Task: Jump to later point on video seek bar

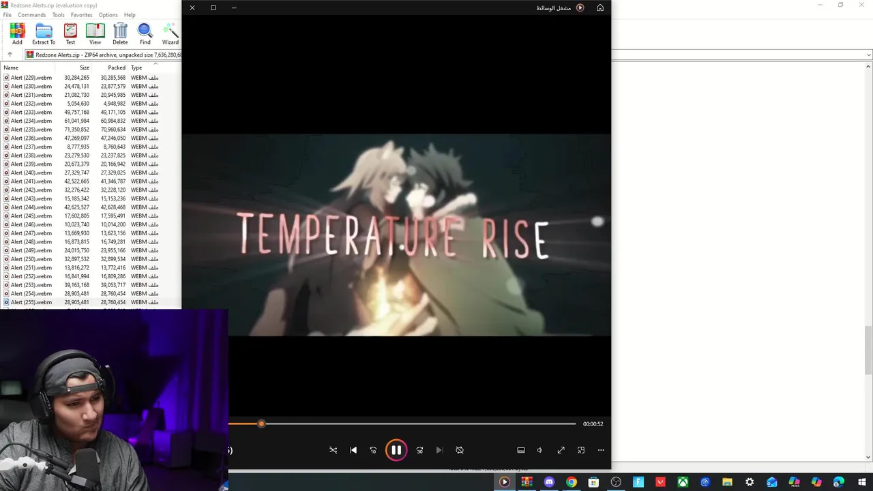Action: tap(419, 423)
